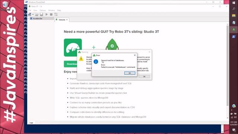This screenshot has height=134, width=238.
Task: Show hidden system tray icons
Action: pos(232,110)
